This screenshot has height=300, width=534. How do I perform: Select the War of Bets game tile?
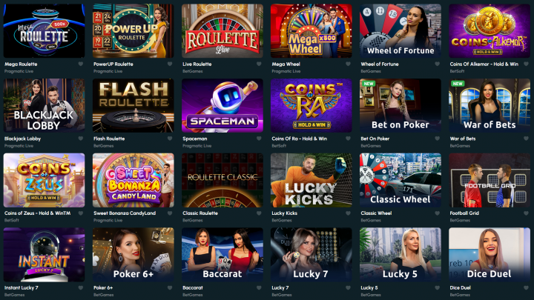click(489, 105)
